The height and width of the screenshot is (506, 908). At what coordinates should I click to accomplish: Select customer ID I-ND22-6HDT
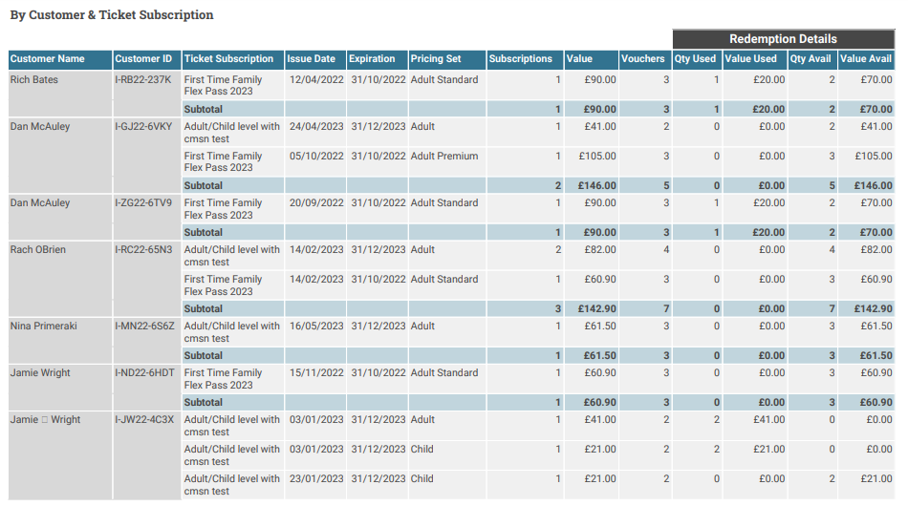coord(144,373)
